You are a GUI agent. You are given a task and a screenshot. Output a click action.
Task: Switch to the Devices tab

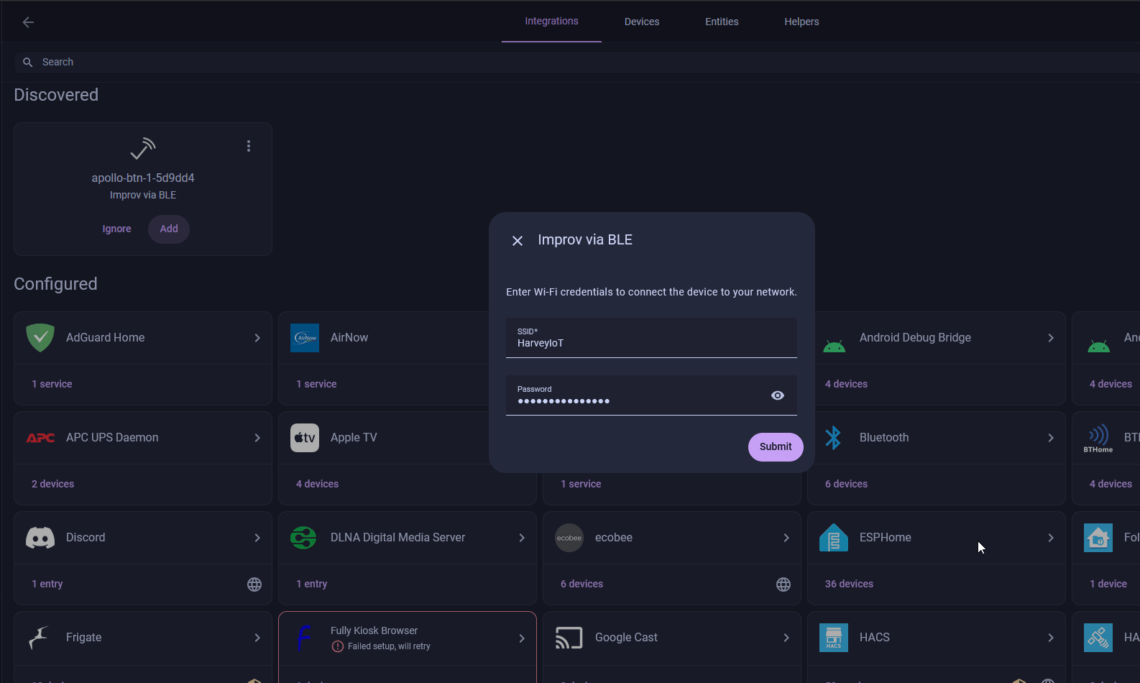[641, 22]
